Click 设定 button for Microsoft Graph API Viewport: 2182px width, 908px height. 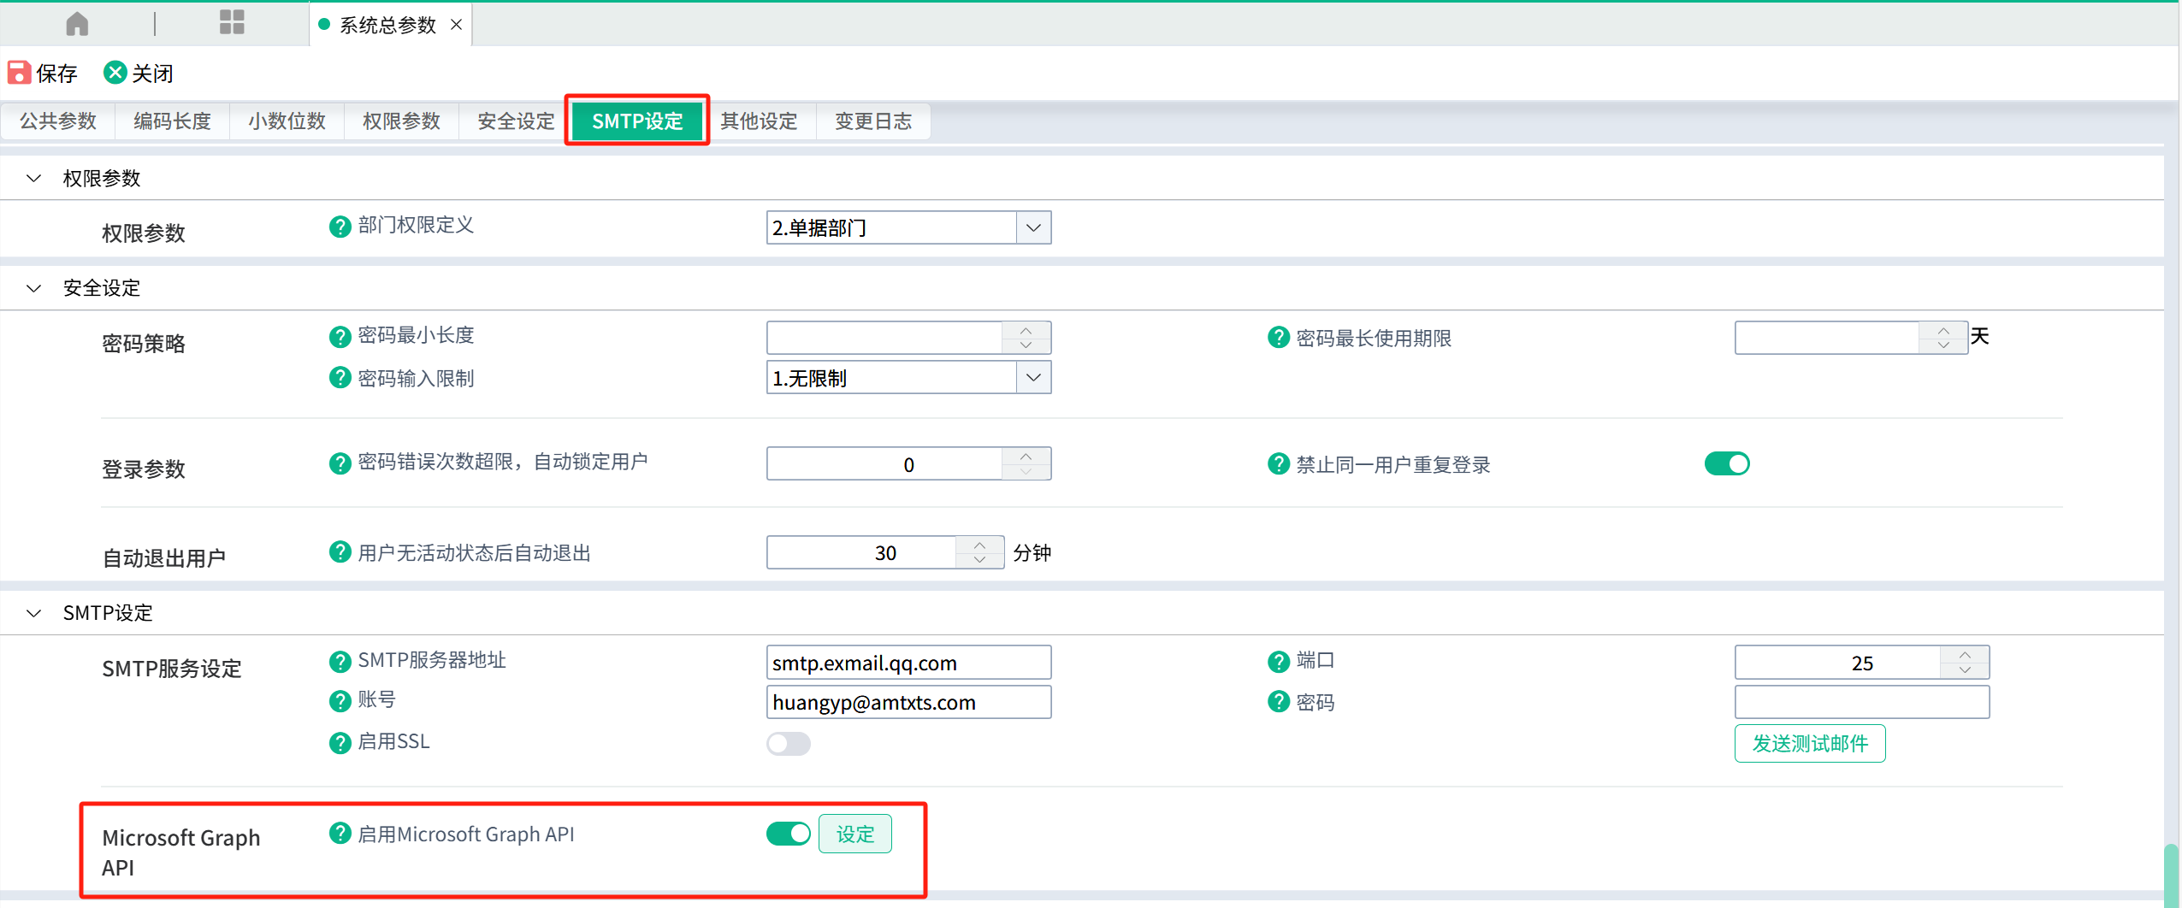coord(854,834)
